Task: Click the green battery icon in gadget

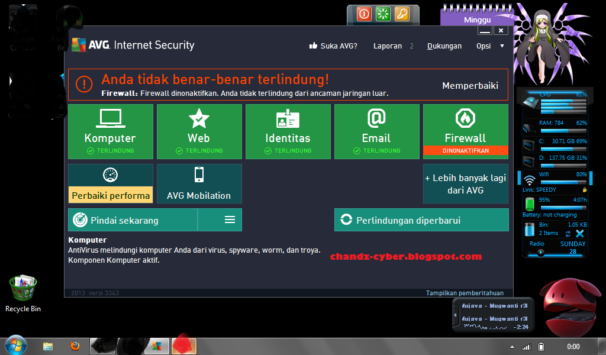Action: click(530, 204)
